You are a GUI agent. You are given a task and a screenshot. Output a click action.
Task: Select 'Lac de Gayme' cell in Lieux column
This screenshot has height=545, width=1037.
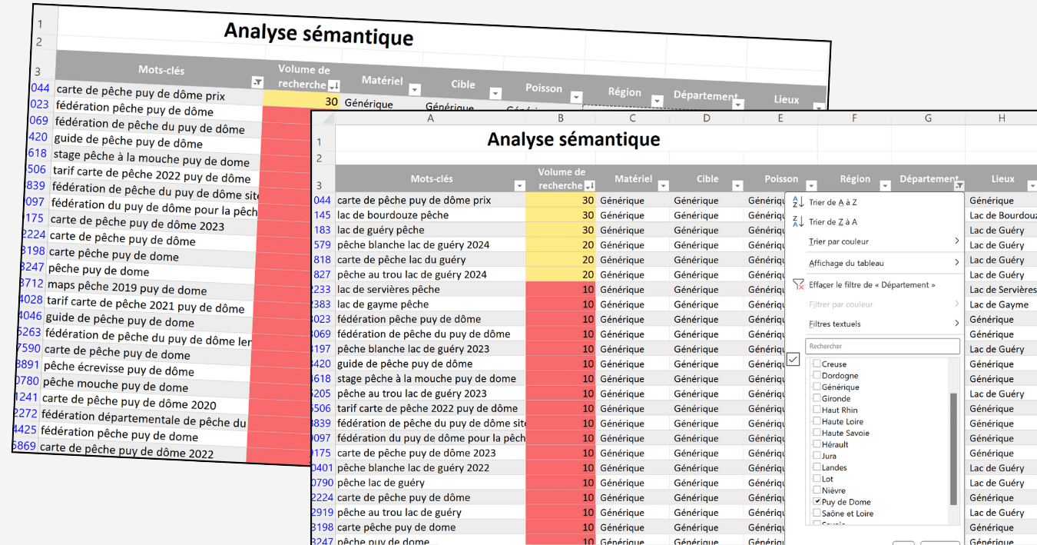[1002, 304]
